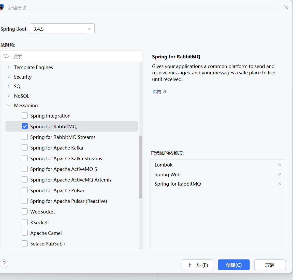Uncheck the Spring for RabbitMQ checkbox

pyautogui.click(x=25, y=126)
